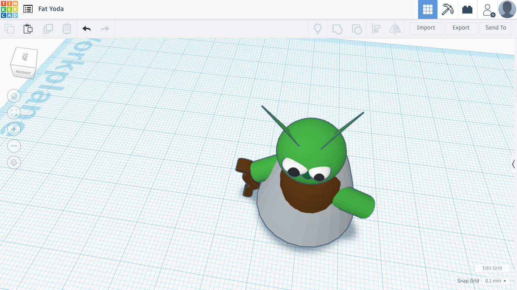Redo the action

click(x=105, y=29)
